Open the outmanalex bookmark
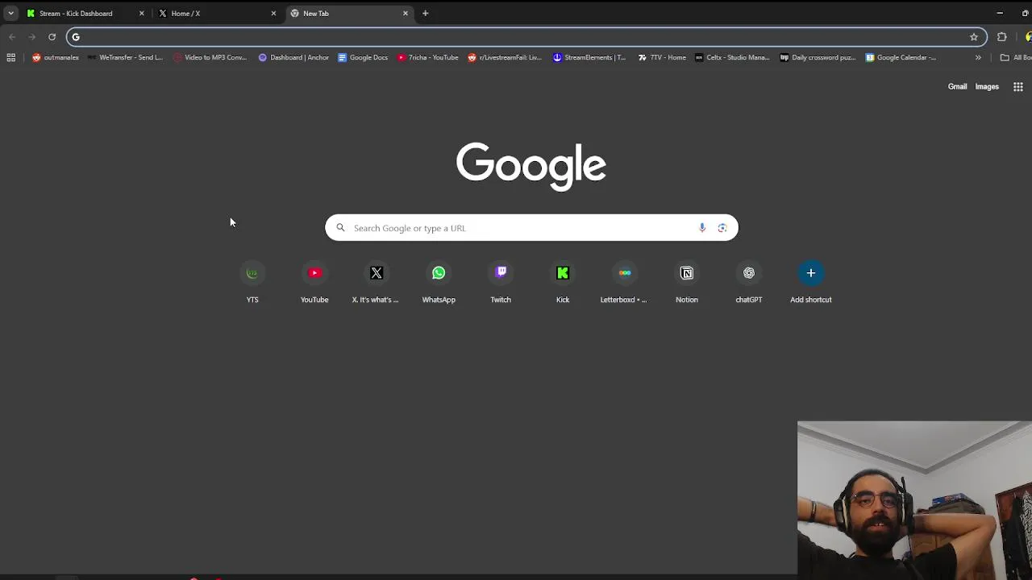The width and height of the screenshot is (1032, 580). [x=56, y=57]
